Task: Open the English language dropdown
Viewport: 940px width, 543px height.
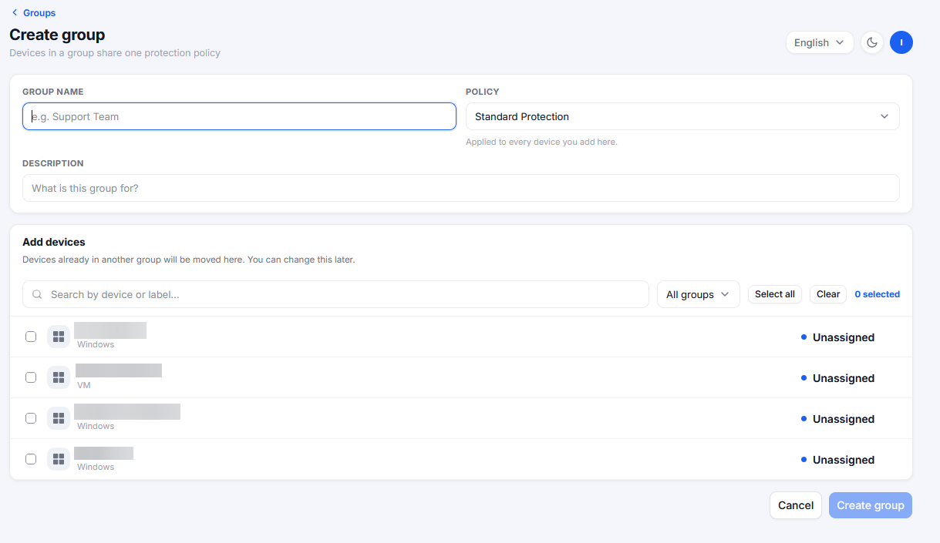Action: click(820, 42)
